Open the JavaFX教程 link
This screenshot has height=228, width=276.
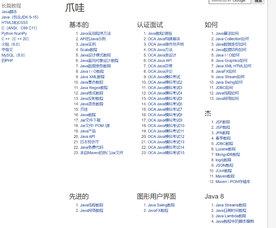click(158, 211)
